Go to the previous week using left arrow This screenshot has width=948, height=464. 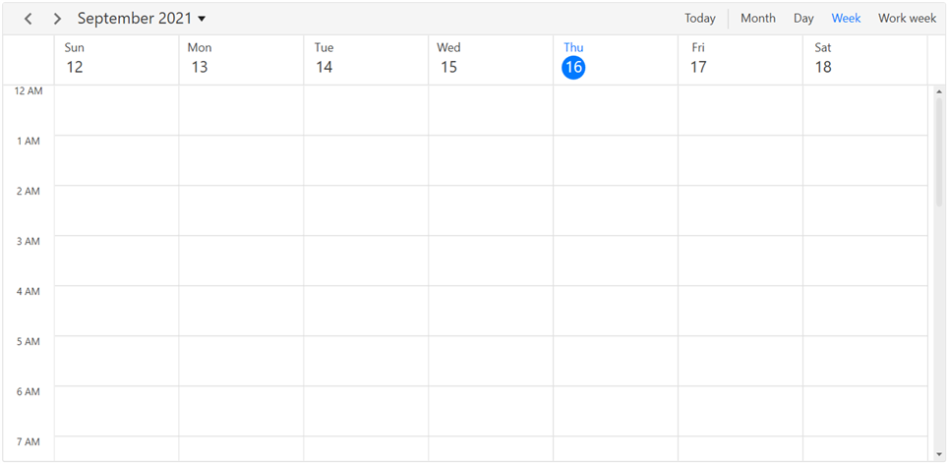click(29, 19)
